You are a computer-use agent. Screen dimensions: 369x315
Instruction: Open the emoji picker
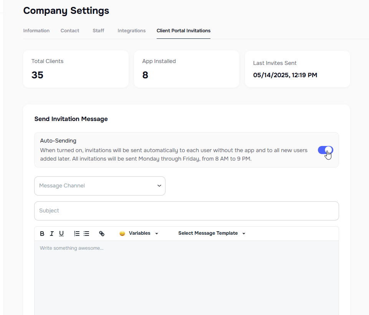click(122, 233)
